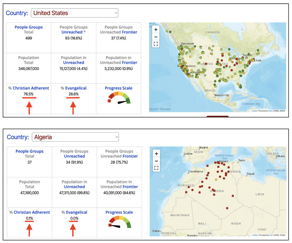Expand Algeria map to fullscreen

[x=157, y=168]
